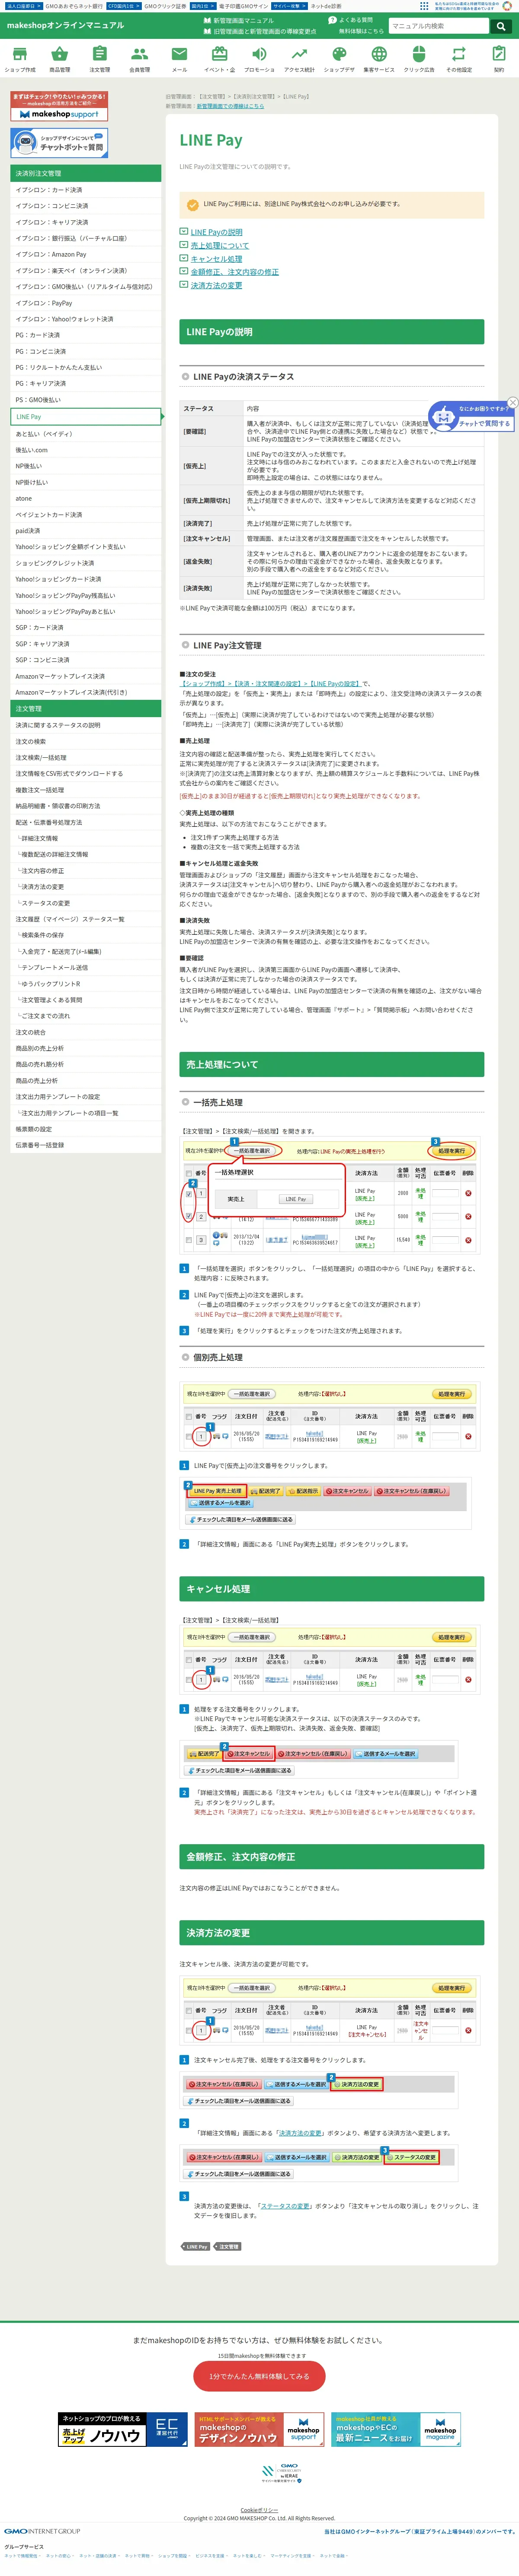Open 詳細注文情報 sub-item in sidebar
Viewport: 519px width, 2576px height.
pyautogui.click(x=85, y=838)
